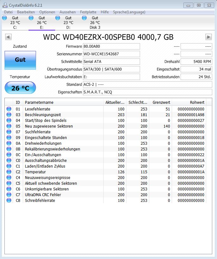Select raw value 0000000000A7
The width and height of the screenshot is (217, 259).
point(191,166)
